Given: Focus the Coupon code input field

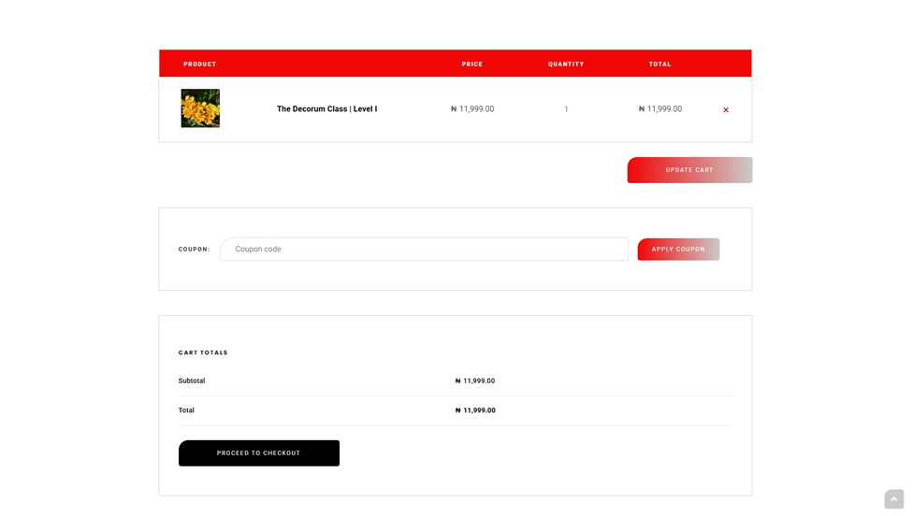Looking at the screenshot, I should [424, 250].
